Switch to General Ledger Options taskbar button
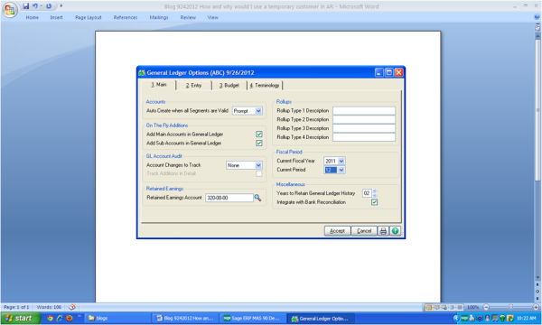Viewport: 542px width, 325px height. point(321,319)
